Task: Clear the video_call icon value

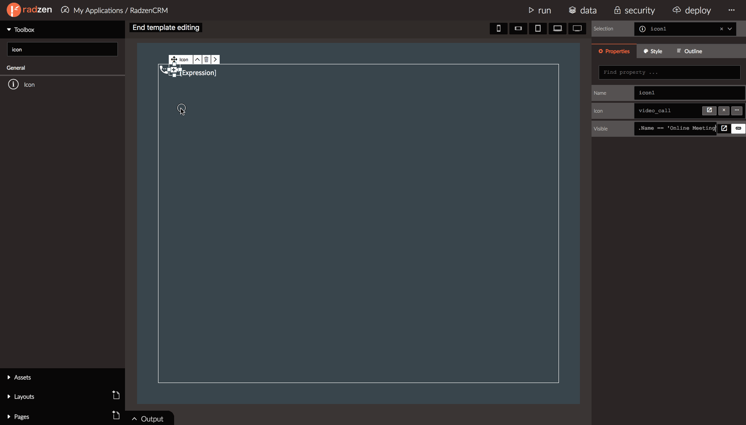Action: (x=724, y=110)
